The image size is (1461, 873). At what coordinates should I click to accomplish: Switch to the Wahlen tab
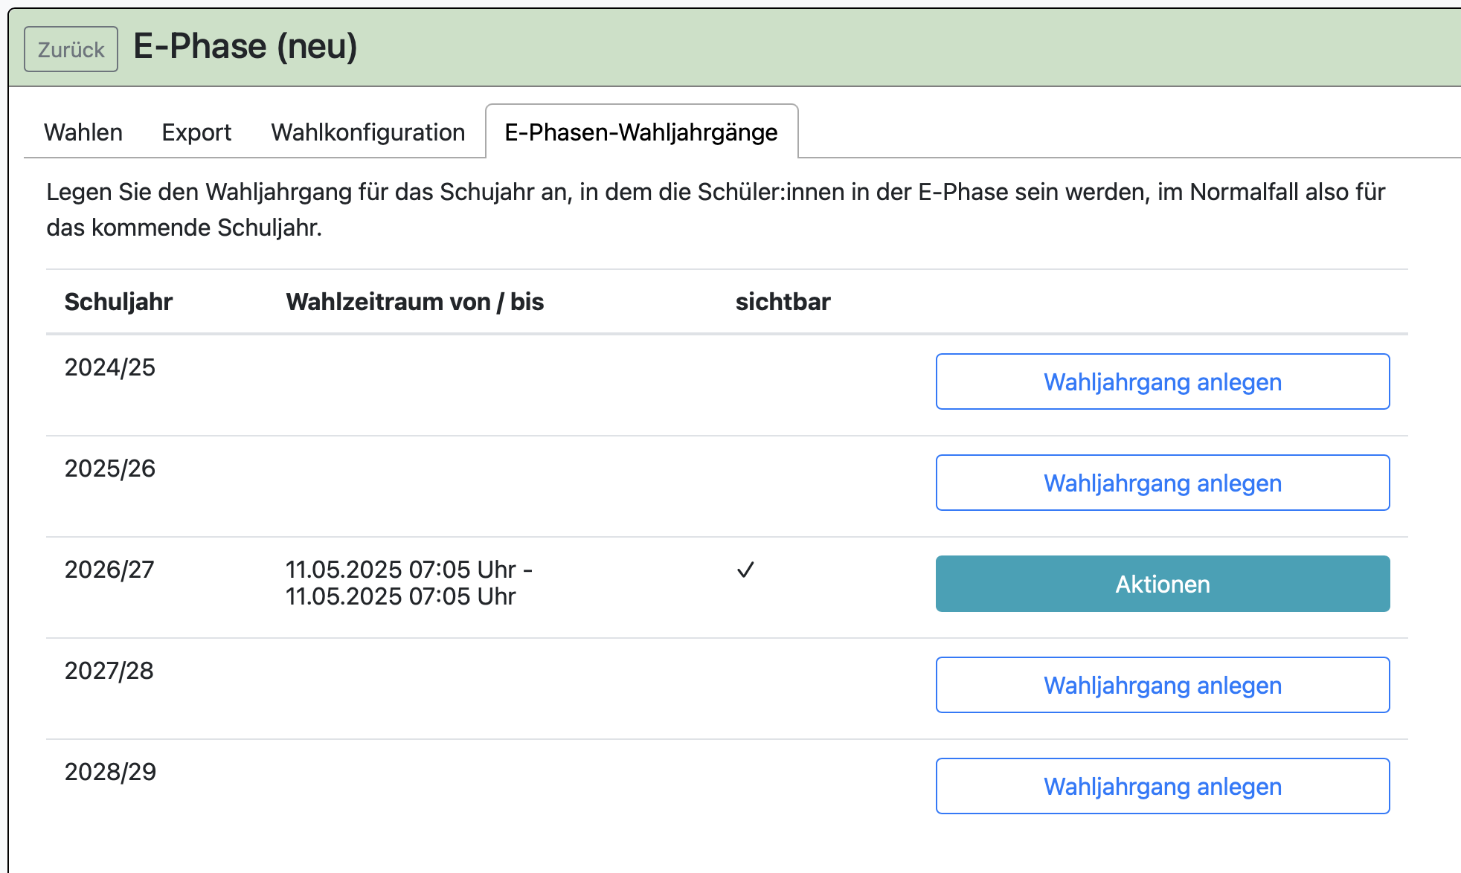coord(83,132)
